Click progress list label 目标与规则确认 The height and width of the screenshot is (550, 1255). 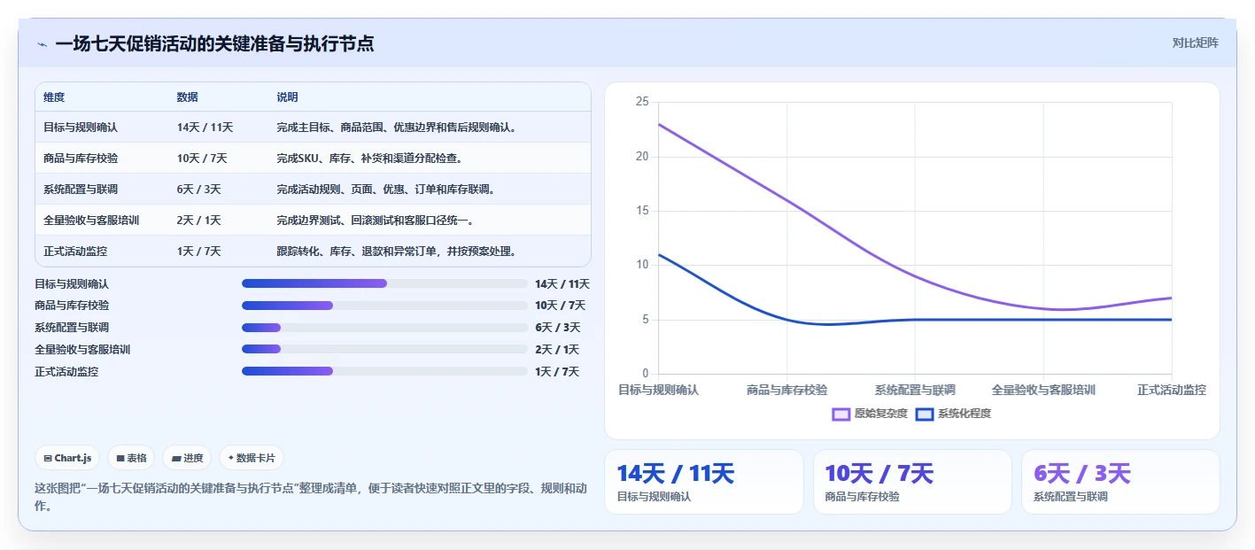[x=72, y=284]
